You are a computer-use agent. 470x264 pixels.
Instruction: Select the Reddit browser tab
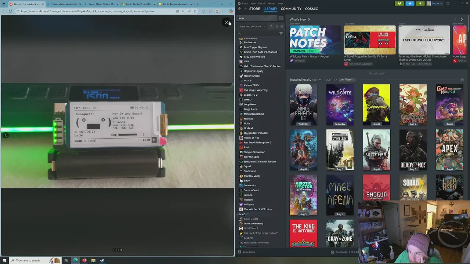[x=26, y=4]
